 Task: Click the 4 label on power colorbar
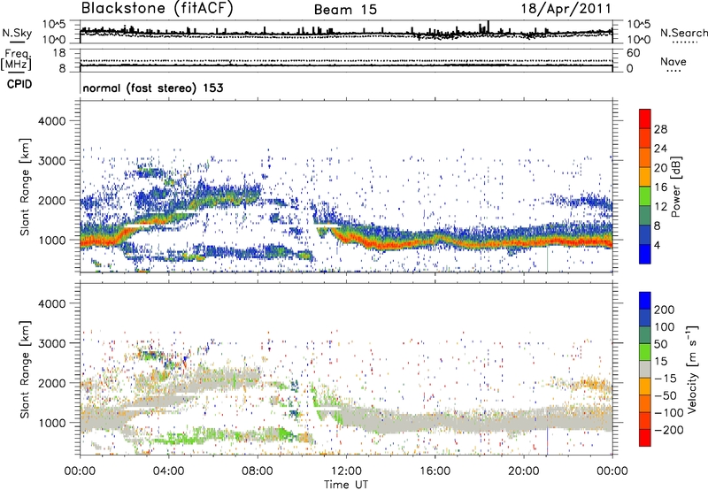coord(657,246)
